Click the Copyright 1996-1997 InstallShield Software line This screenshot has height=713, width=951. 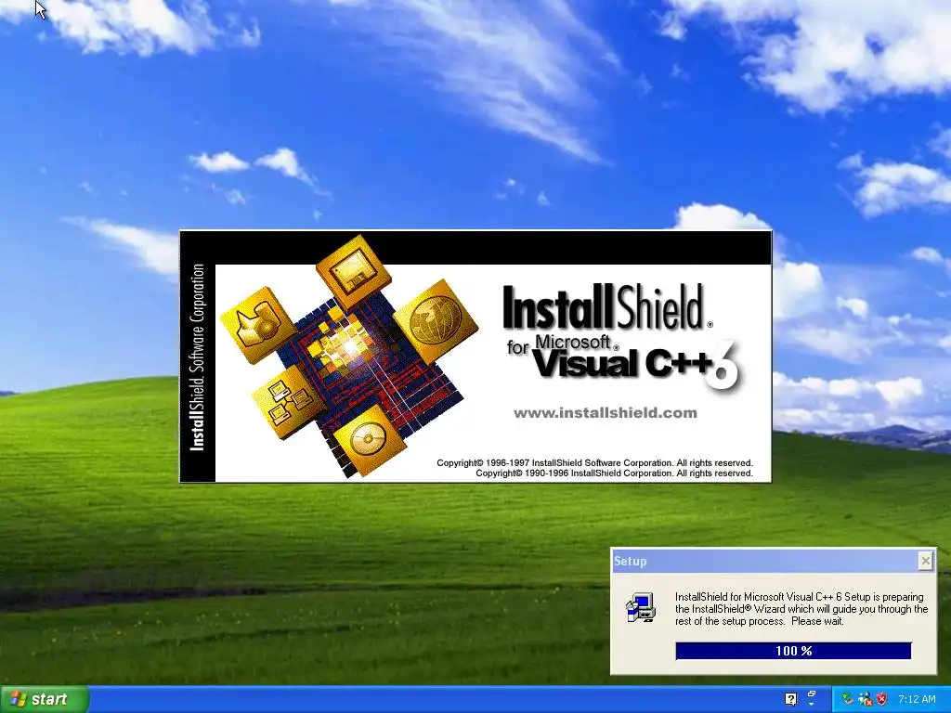tap(594, 462)
